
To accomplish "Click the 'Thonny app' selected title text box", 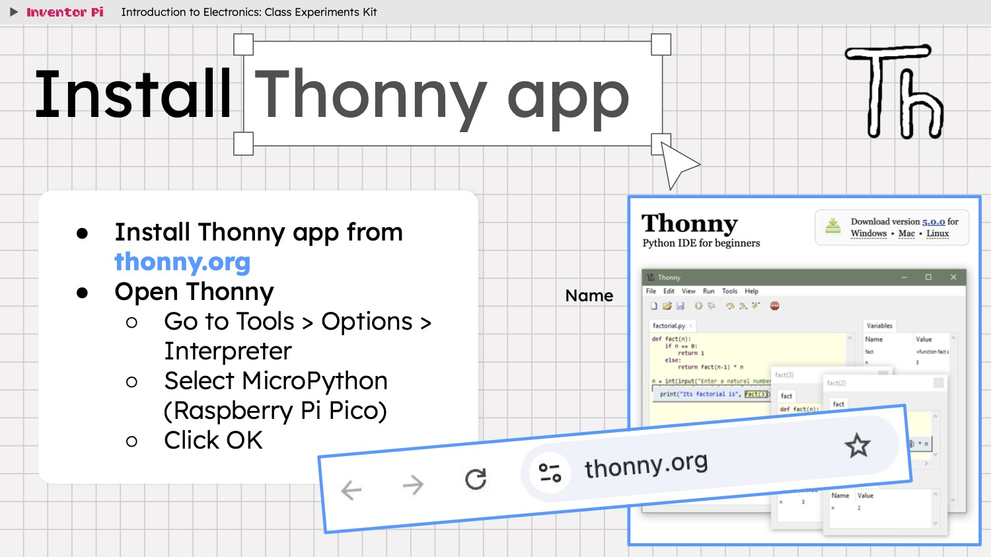I will (x=453, y=94).
